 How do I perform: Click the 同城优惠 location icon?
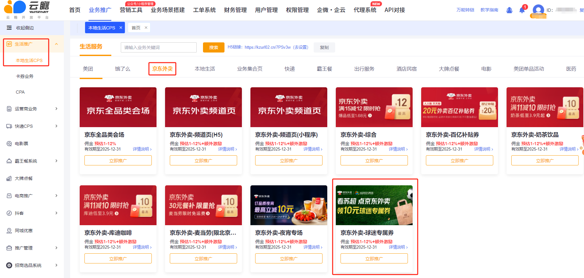coord(9,231)
